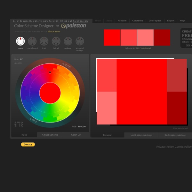The image size is (192, 192).
Task: Select the triad scheme icon
Action: [x=44, y=41]
